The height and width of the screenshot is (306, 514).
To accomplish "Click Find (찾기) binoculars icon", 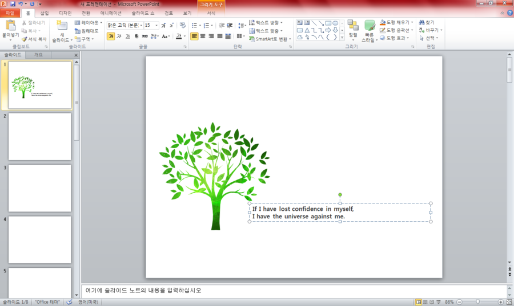I will pyautogui.click(x=422, y=22).
